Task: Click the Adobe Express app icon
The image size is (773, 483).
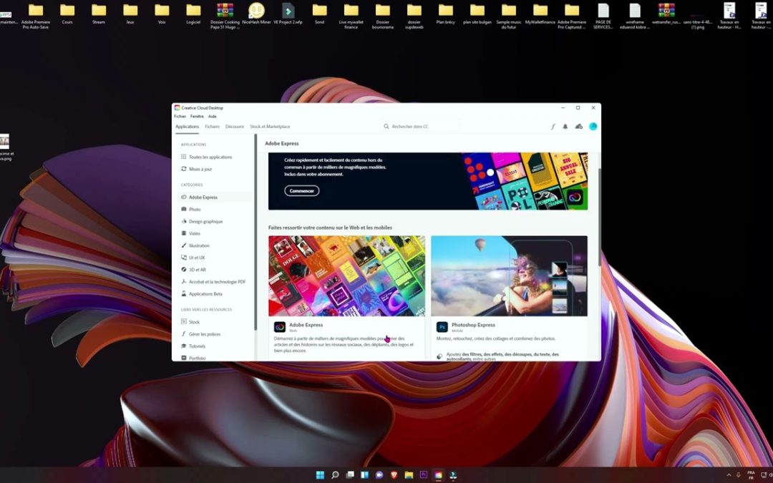Action: point(280,327)
